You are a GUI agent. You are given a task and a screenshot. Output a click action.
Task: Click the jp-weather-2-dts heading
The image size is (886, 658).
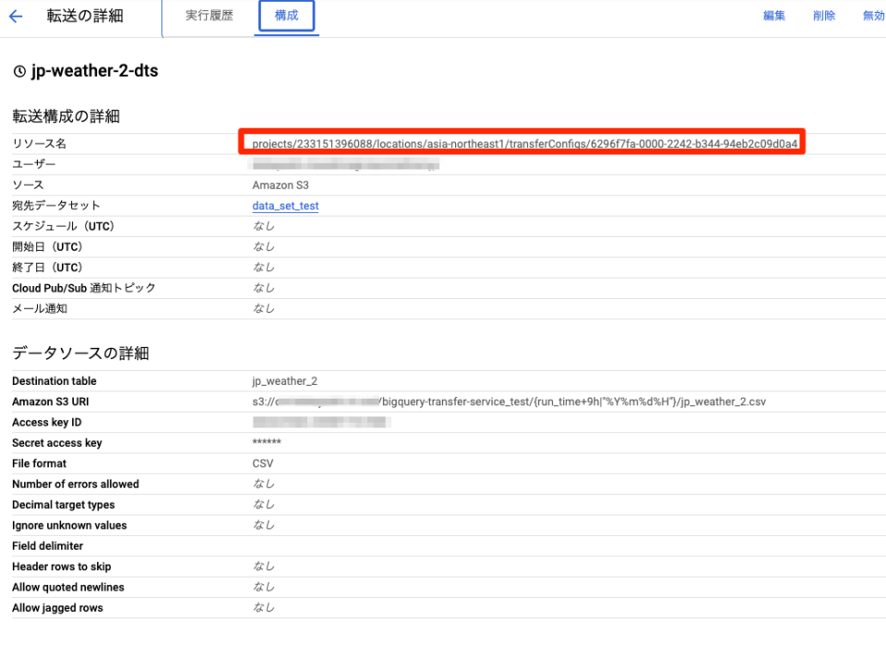[92, 70]
